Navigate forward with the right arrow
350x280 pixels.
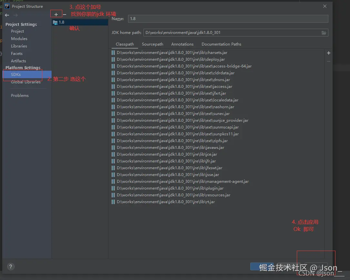(x=15, y=15)
